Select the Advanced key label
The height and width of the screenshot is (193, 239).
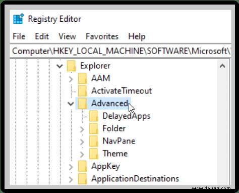pos(109,104)
